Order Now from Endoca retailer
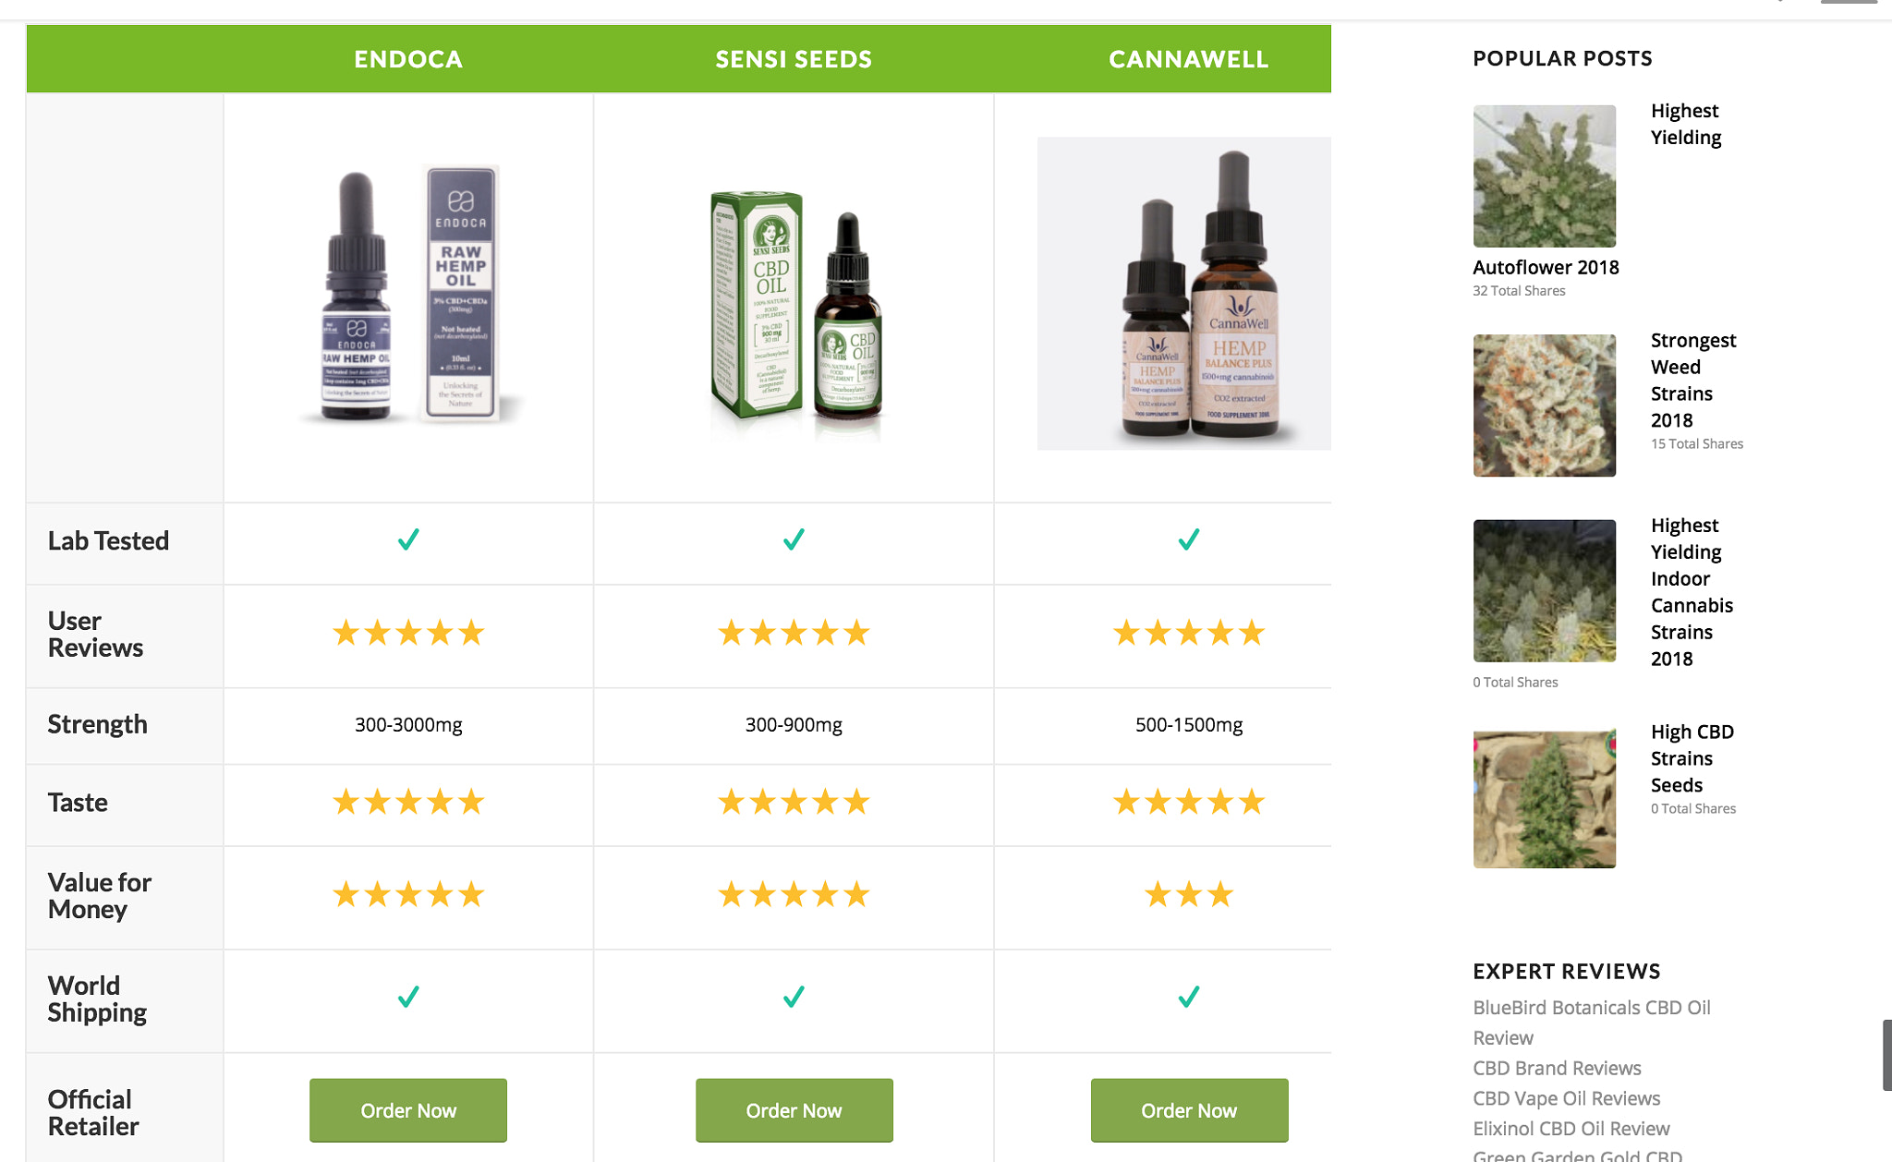 click(x=408, y=1110)
